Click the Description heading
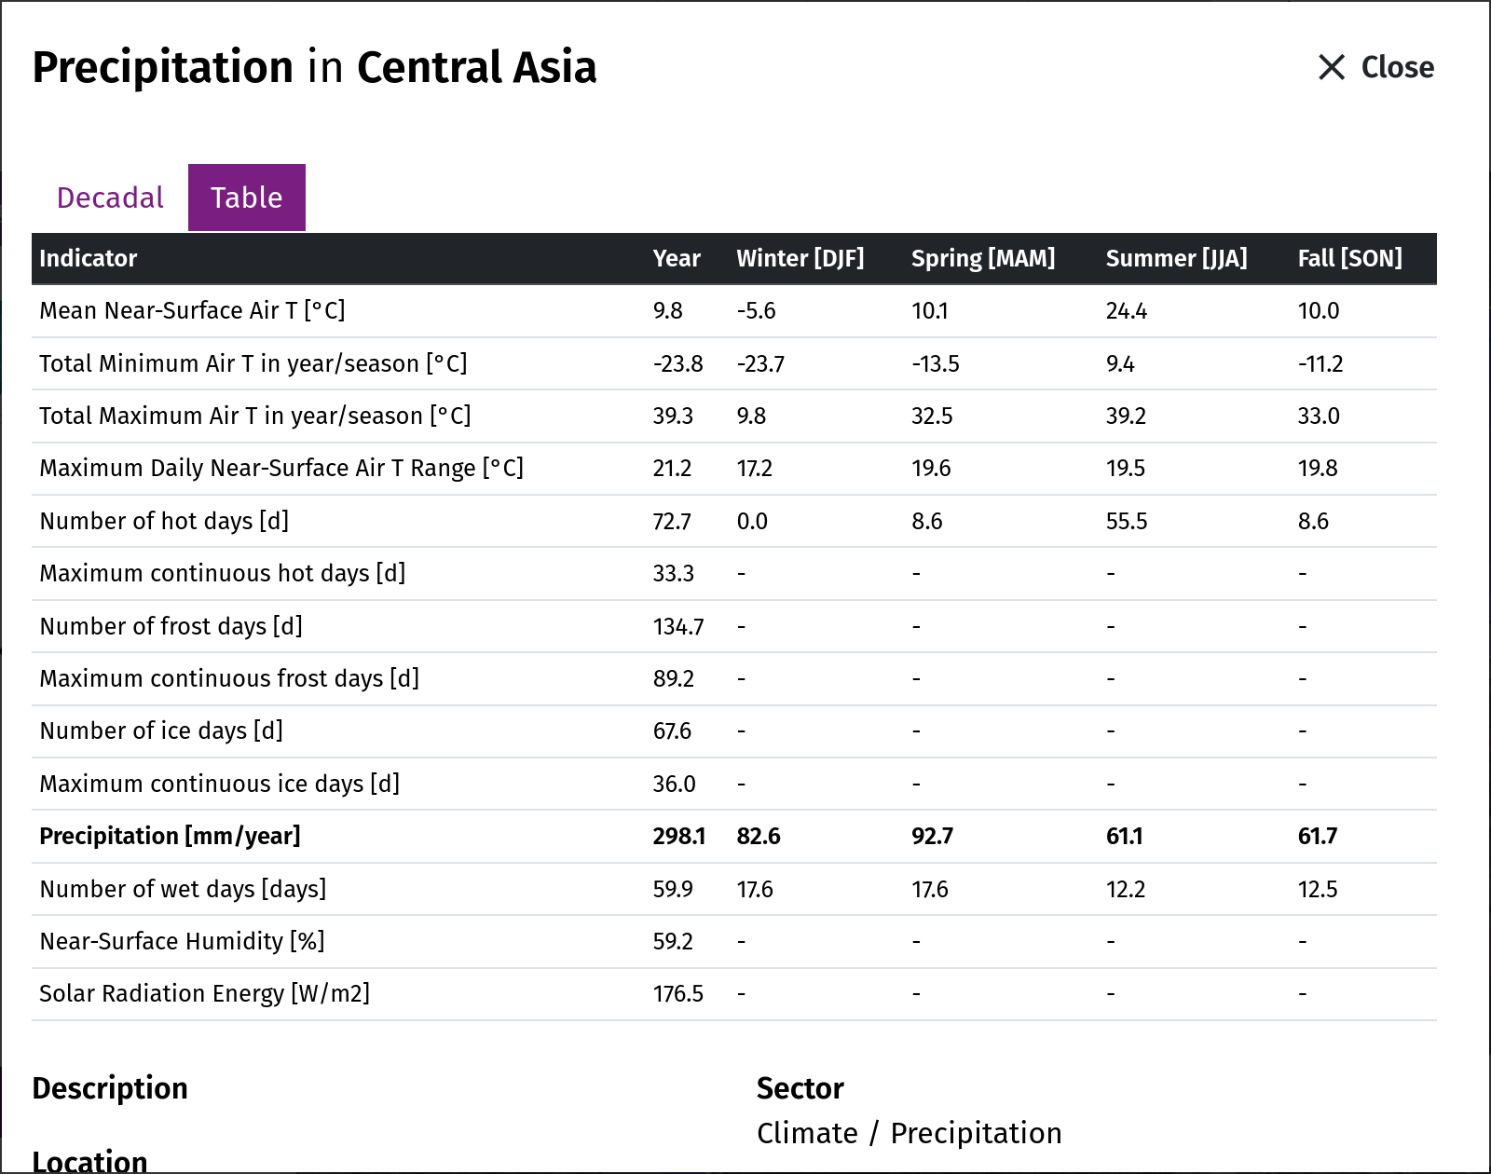 point(110,1088)
